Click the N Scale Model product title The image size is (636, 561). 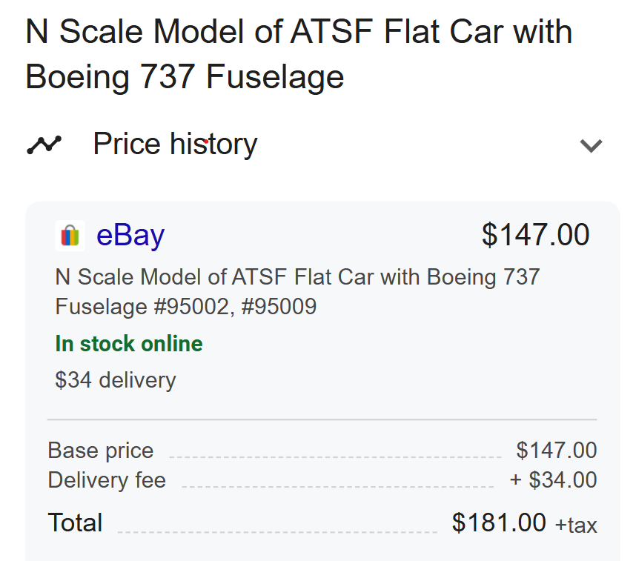coord(298,54)
